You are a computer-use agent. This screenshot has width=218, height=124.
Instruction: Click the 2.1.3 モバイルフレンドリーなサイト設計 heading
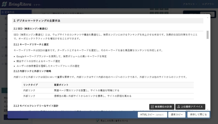[36, 106]
